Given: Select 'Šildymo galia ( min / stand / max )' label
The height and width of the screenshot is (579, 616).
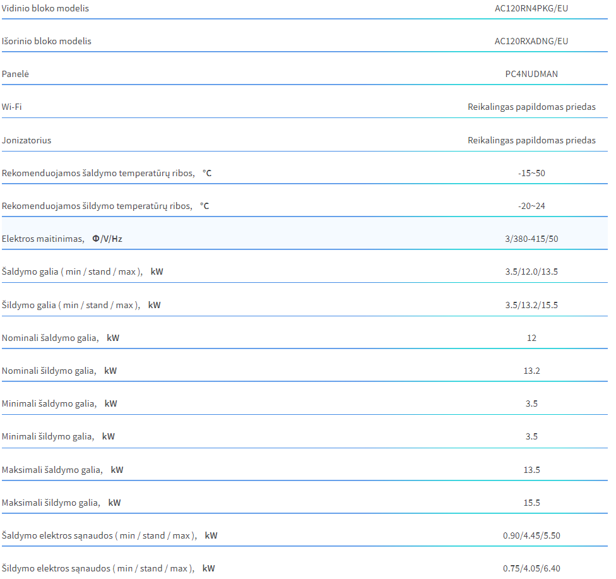Looking at the screenshot, I should coord(71,305).
